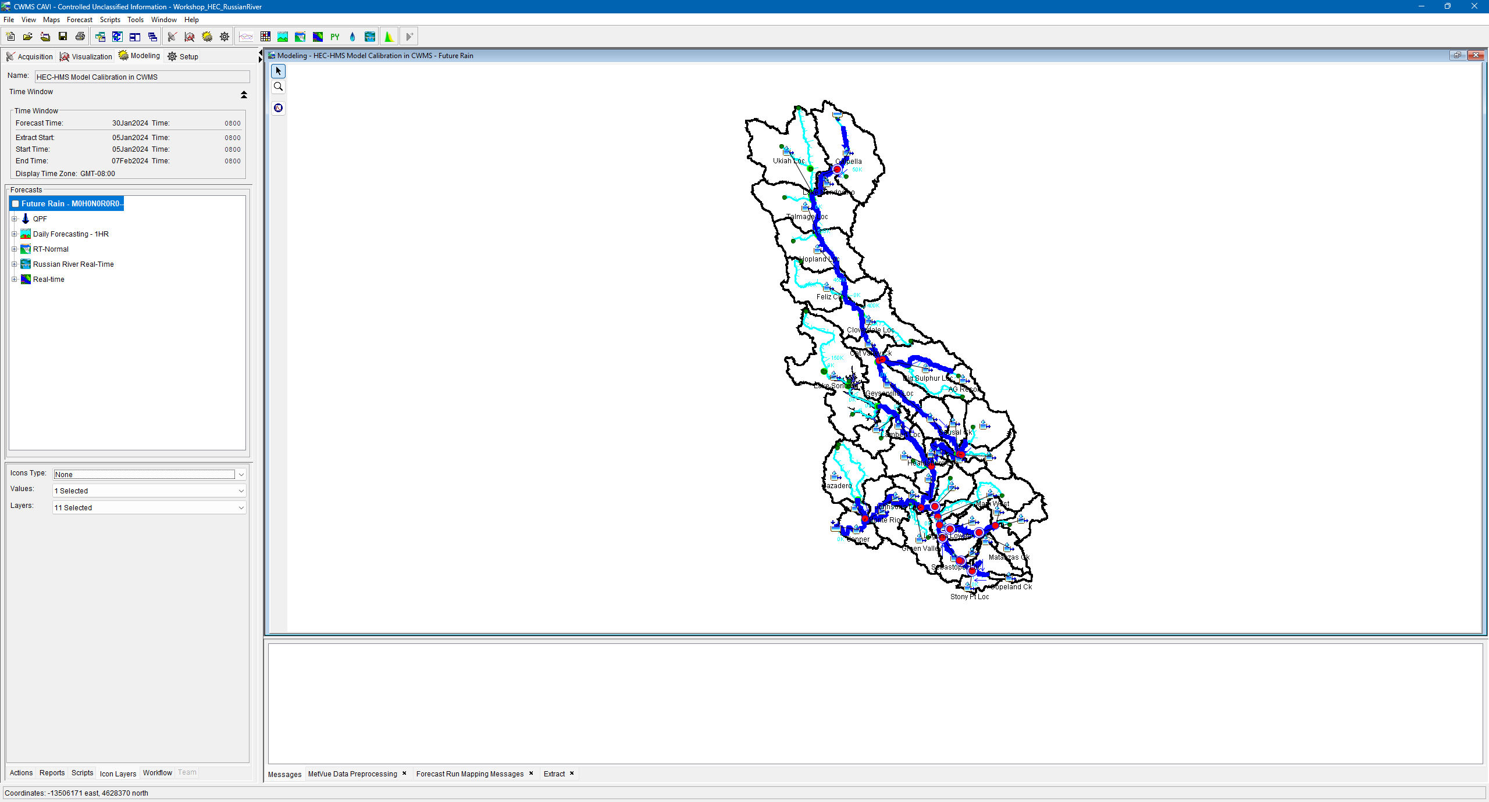Uncheck the Future Rain forecast checkbox

point(16,203)
